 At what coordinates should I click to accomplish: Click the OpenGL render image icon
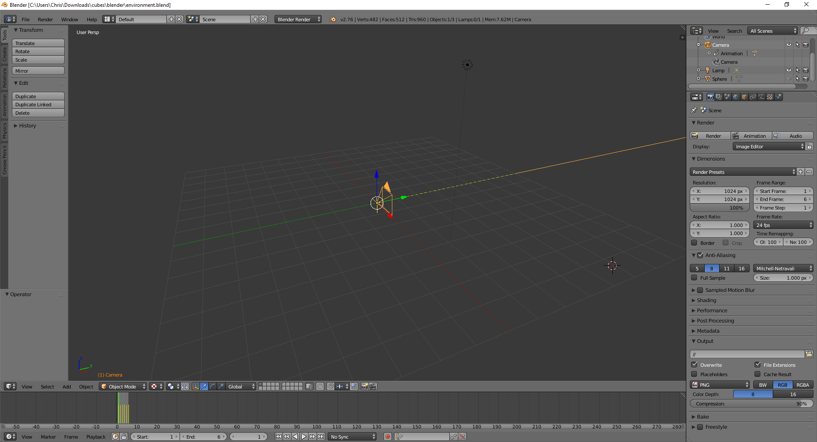[x=364, y=386]
